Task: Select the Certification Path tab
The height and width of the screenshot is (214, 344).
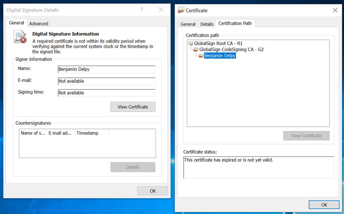Action: tap(235, 23)
